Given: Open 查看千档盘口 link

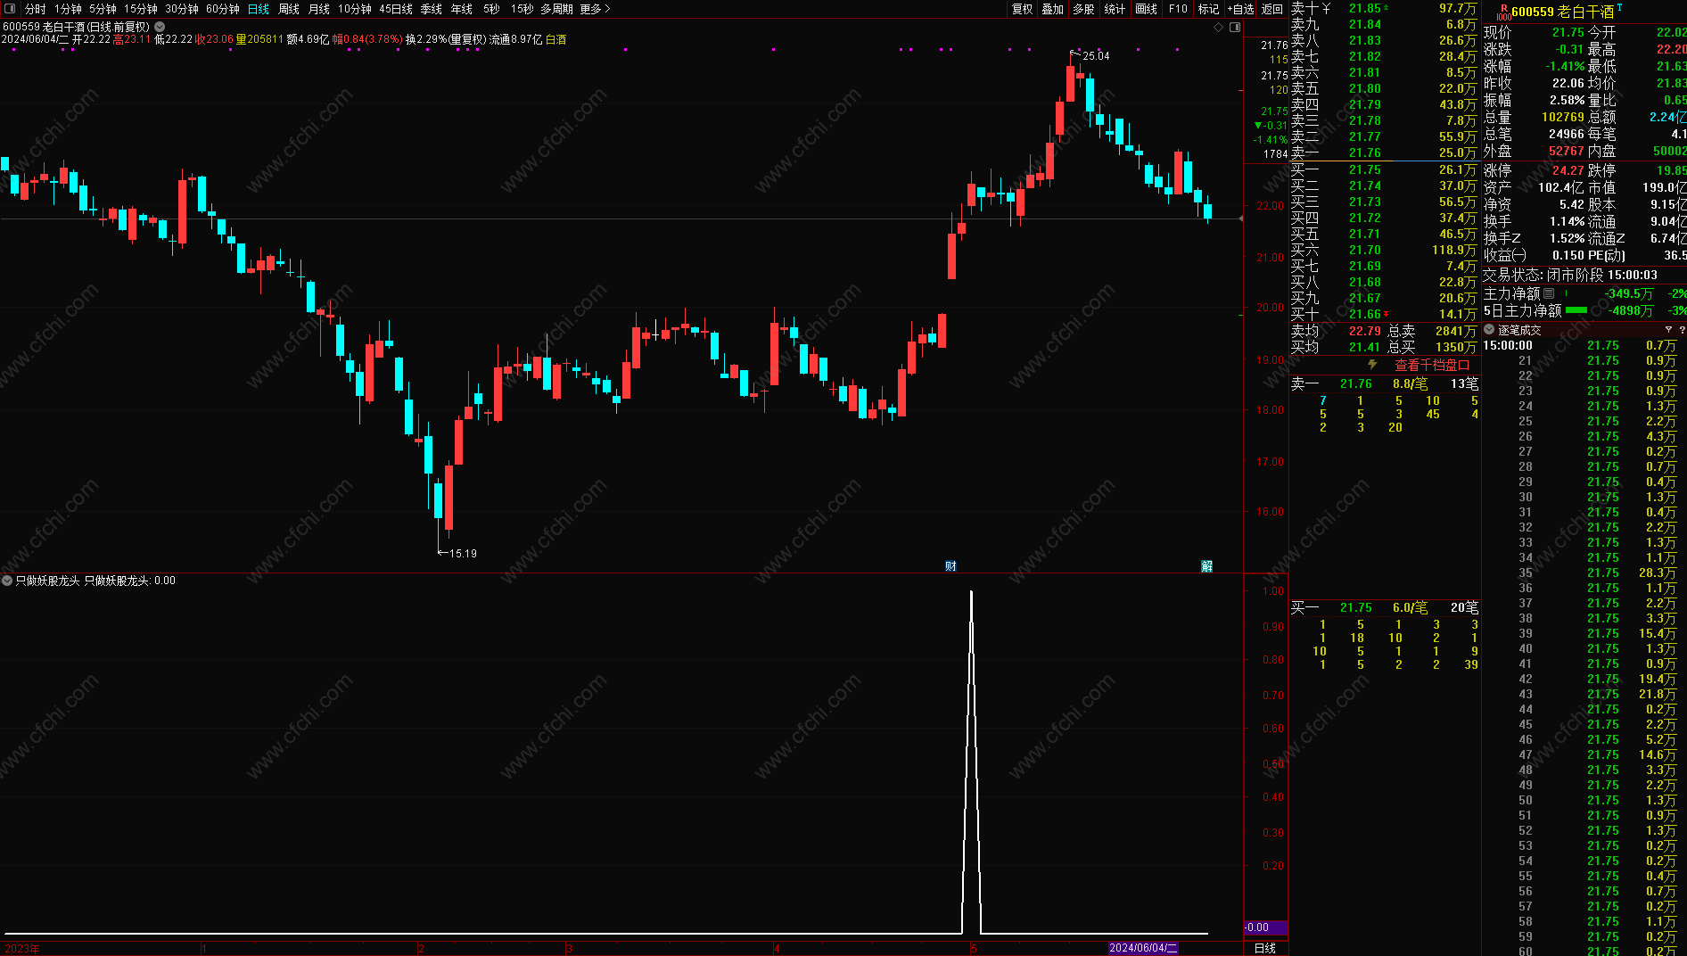Looking at the screenshot, I should click(x=1432, y=365).
